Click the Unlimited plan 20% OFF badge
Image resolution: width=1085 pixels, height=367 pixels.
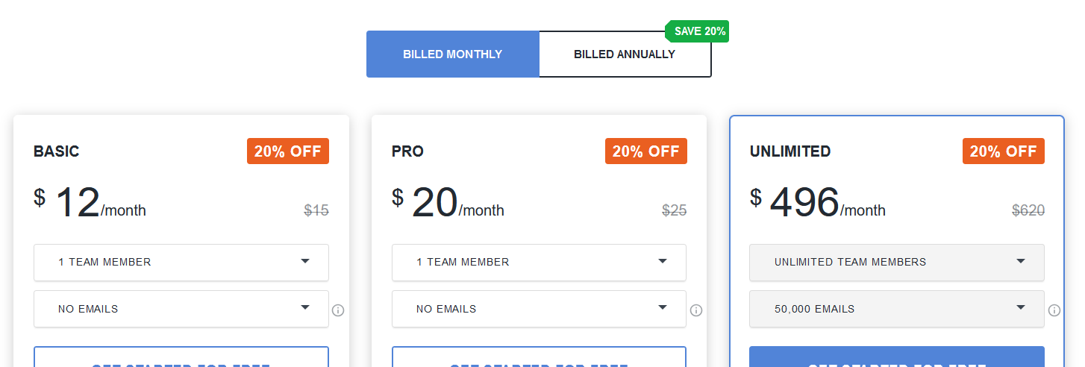[1004, 151]
